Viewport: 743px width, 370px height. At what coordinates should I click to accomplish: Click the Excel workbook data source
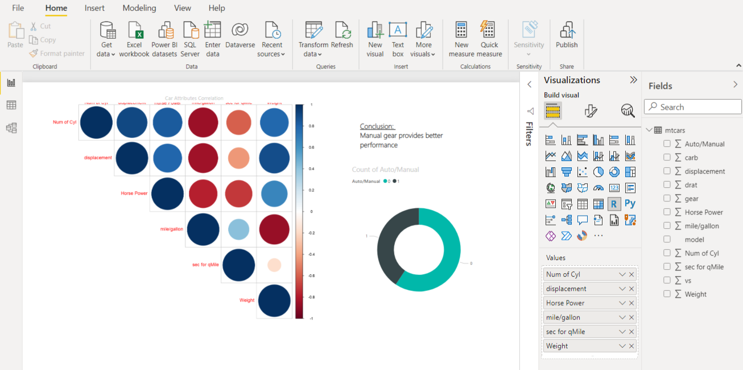134,39
